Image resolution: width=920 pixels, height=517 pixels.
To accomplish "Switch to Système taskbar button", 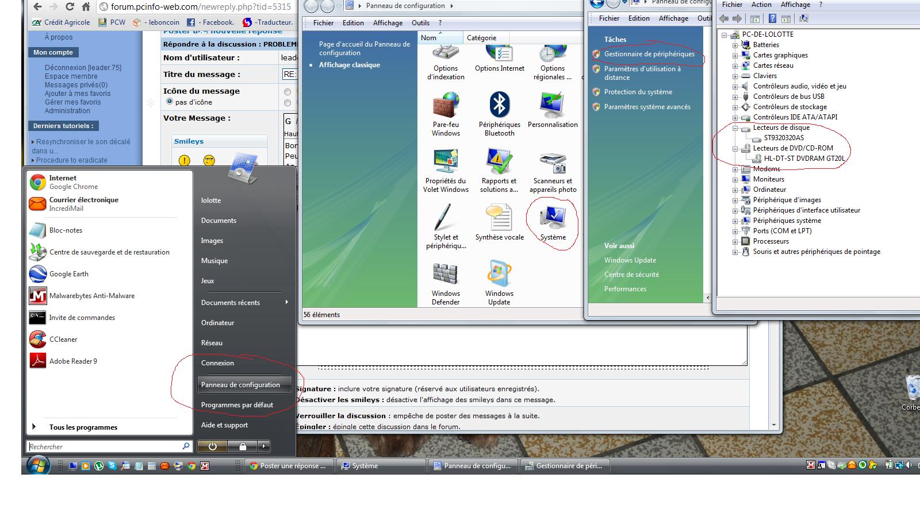I will tap(382, 466).
